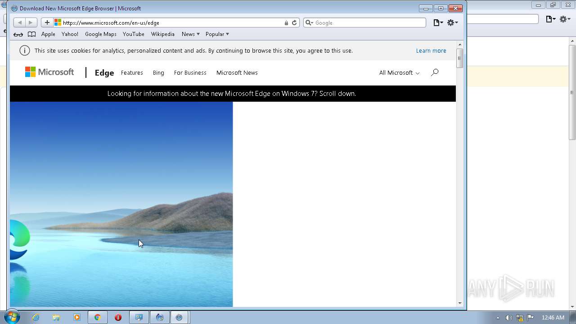This screenshot has height=324, width=576.
Task: Select the monitor-icon app in taskbar
Action: [x=139, y=317]
